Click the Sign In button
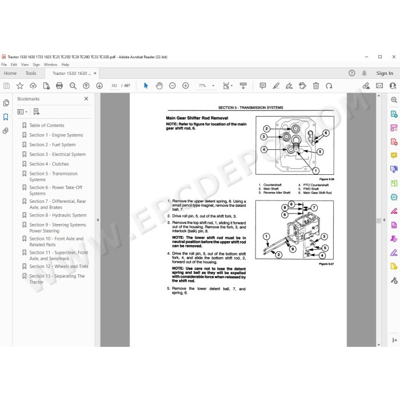The height and width of the screenshot is (400, 400). (385, 73)
